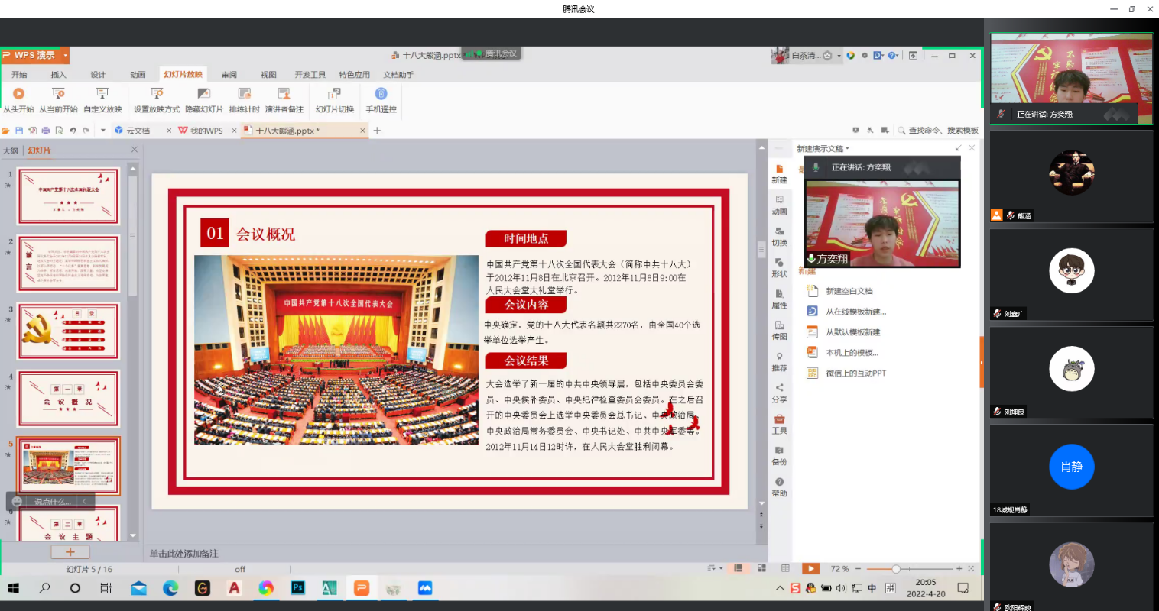Click 手机遥控 phone remote icon
This screenshot has height=611, width=1159.
[x=381, y=94]
